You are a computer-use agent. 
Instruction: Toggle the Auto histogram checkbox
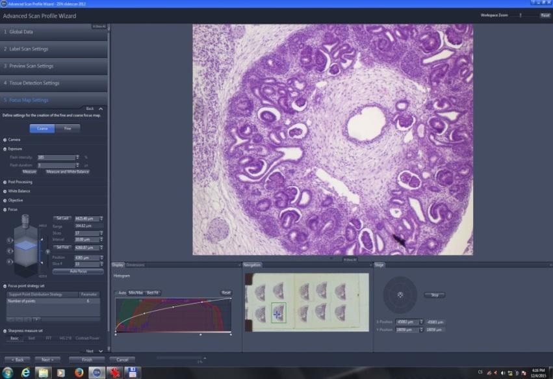[116, 293]
